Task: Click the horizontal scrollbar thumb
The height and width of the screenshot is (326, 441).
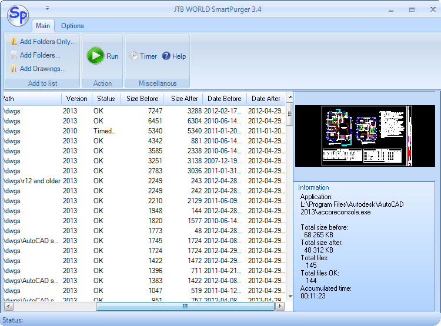Action: click(x=185, y=306)
